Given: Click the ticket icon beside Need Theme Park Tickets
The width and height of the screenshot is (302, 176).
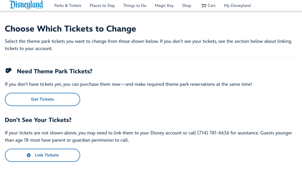Looking at the screenshot, I should pos(8,71).
